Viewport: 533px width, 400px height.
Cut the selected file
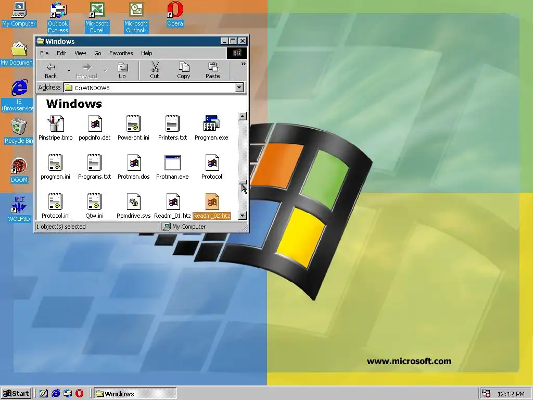(155, 71)
